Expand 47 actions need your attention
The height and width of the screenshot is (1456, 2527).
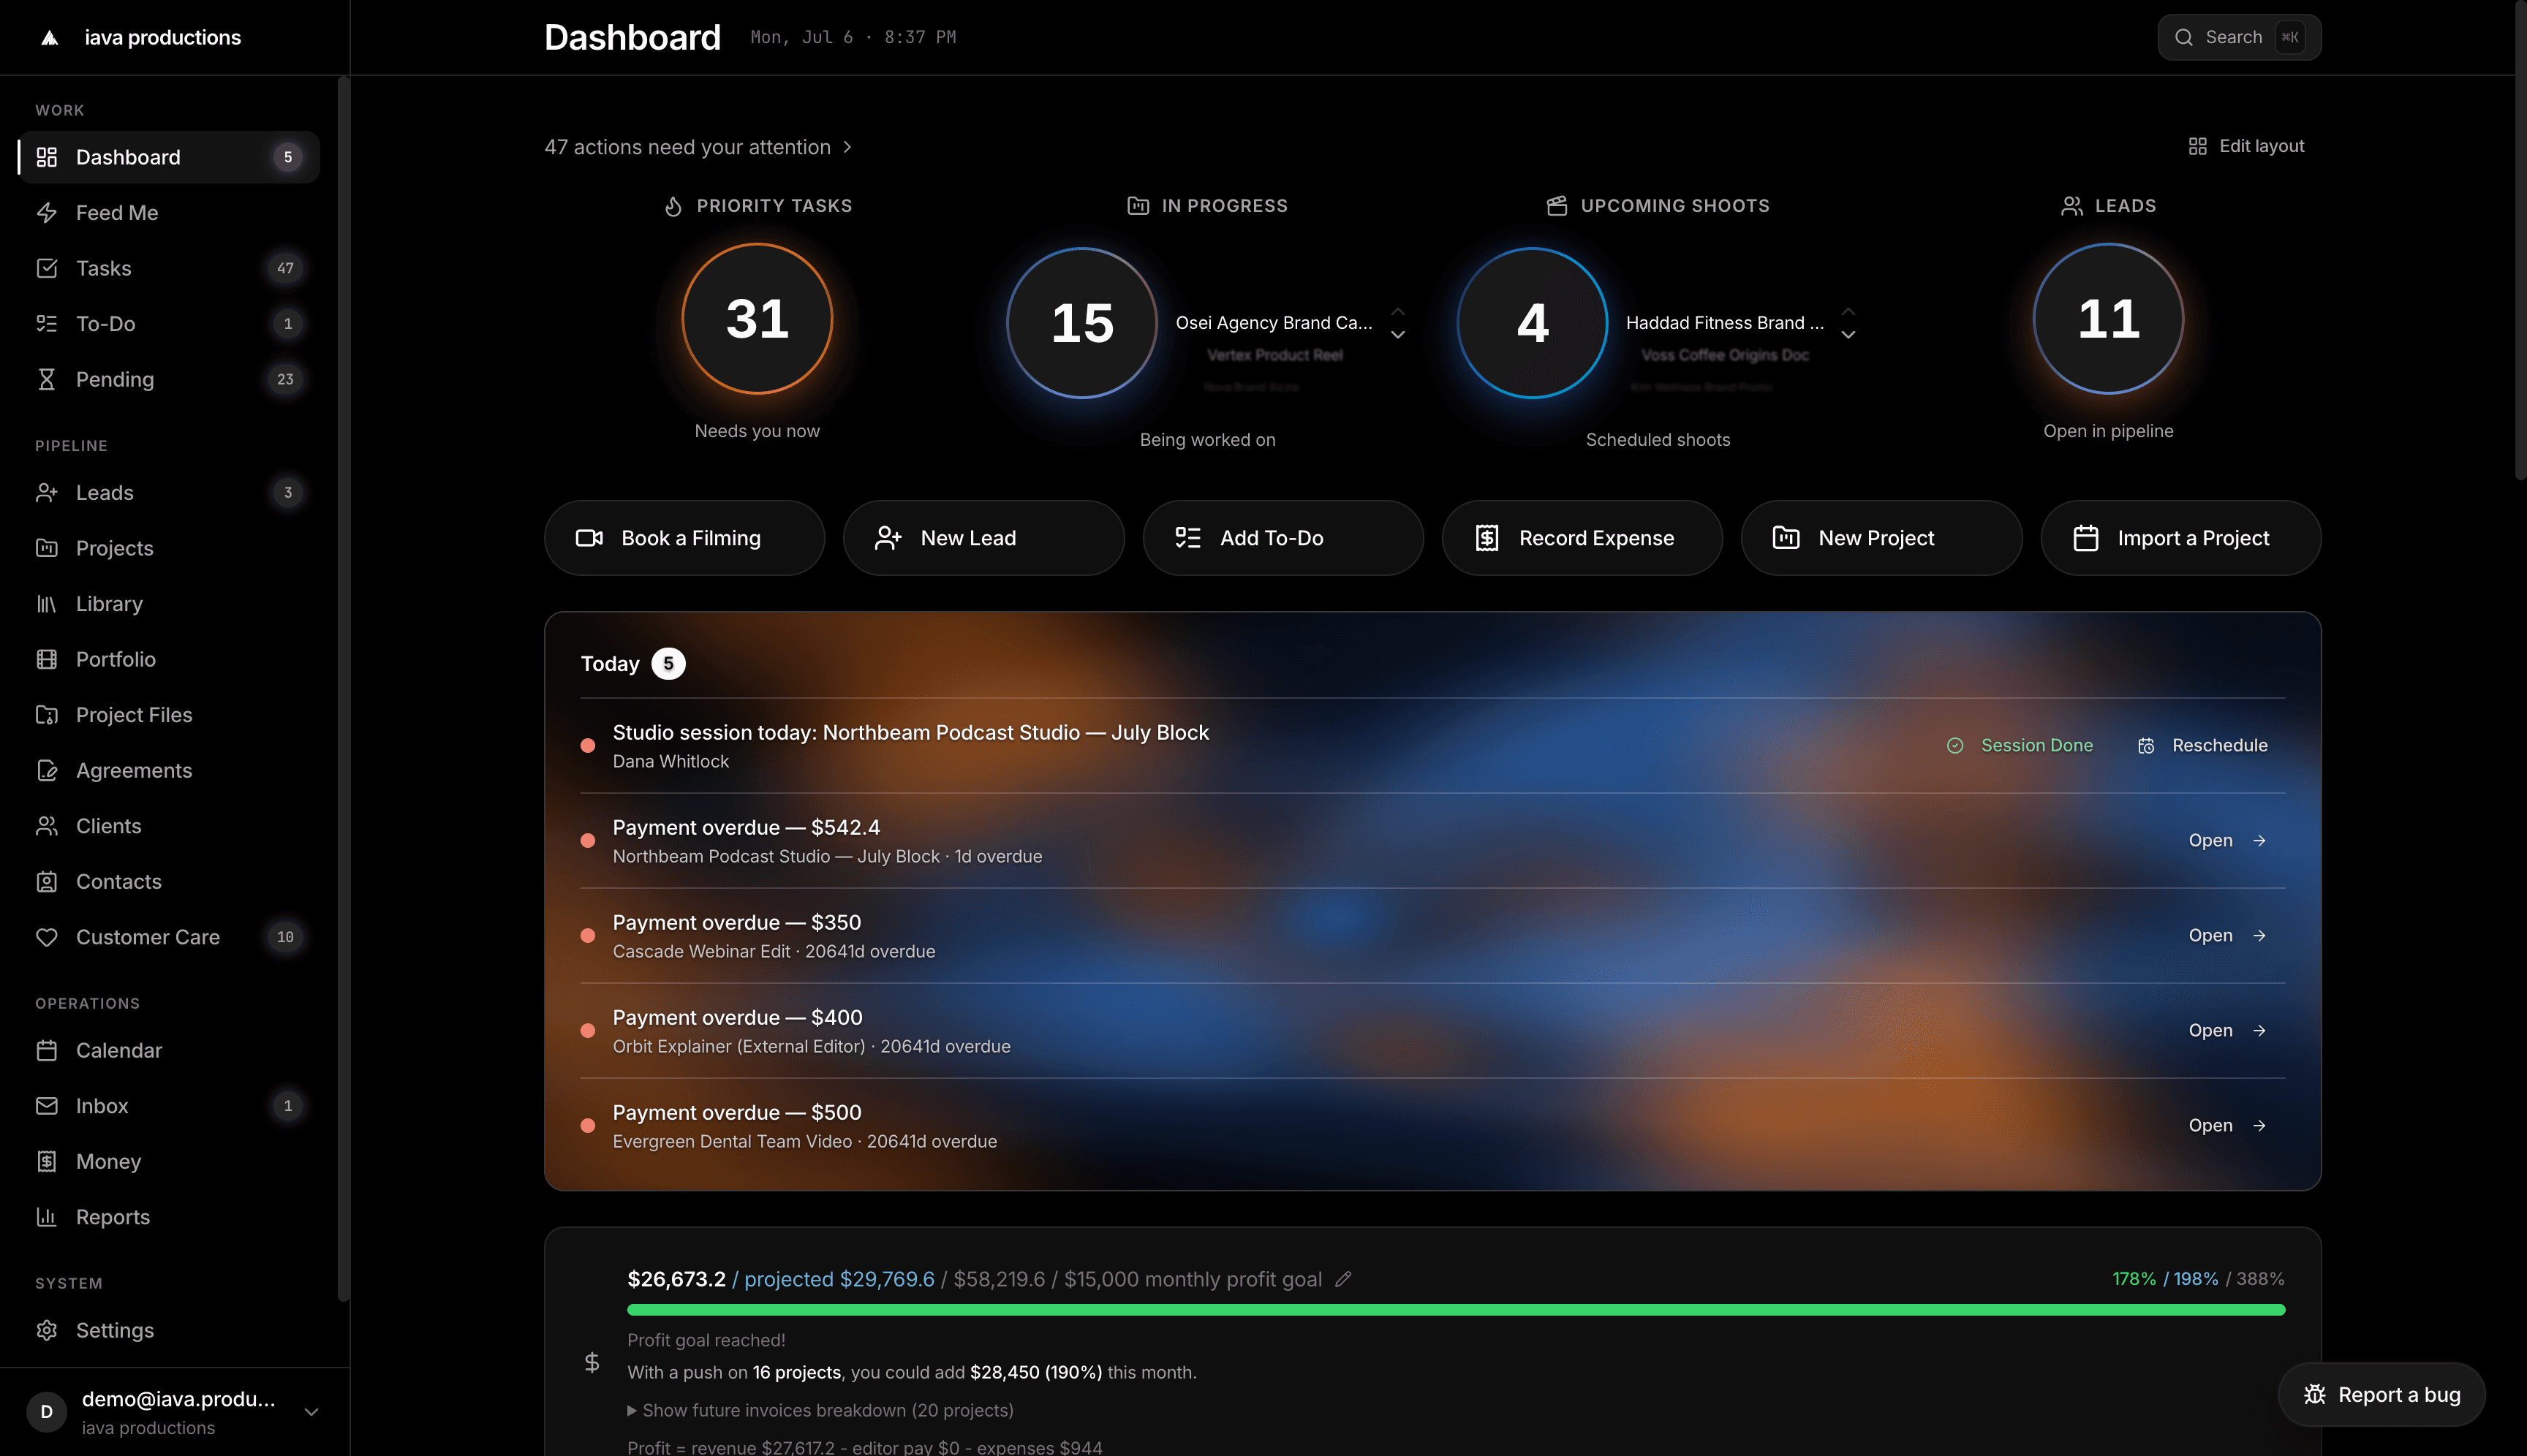coord(698,147)
